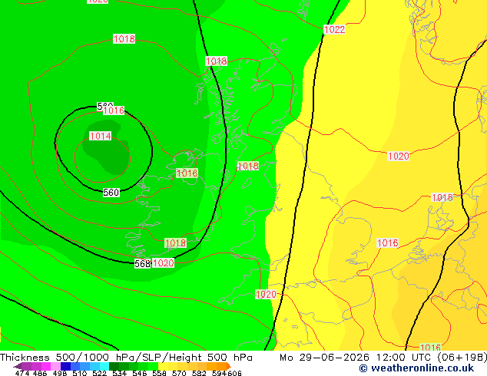Click the 1014 low-pressure centre label
Image resolution: width=487 pixels, height=376 pixels.
point(101,136)
